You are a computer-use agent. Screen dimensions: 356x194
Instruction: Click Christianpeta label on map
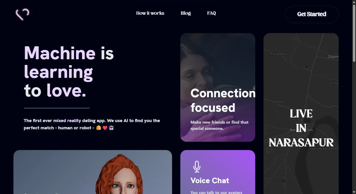pyautogui.click(x=277, y=54)
